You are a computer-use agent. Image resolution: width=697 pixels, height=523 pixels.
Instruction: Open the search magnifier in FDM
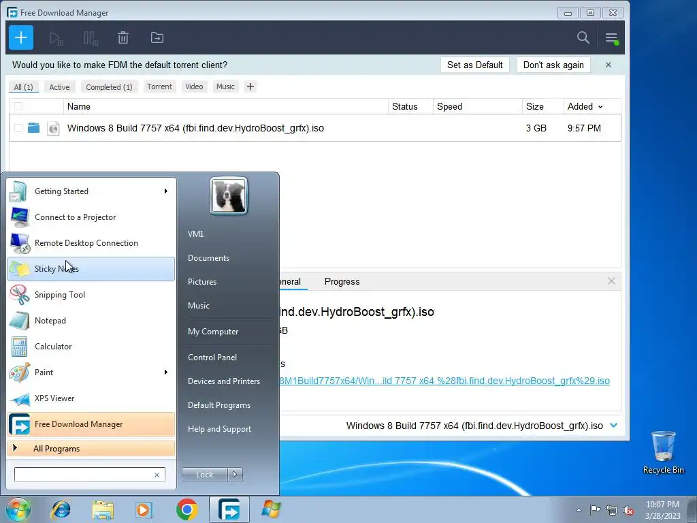583,38
